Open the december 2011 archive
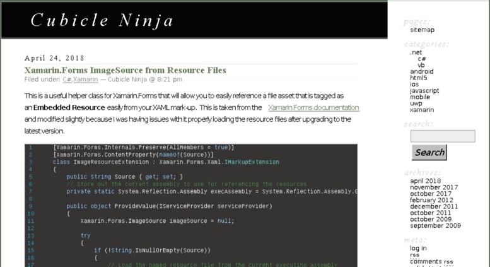This screenshot has width=490, height=267. [434, 206]
